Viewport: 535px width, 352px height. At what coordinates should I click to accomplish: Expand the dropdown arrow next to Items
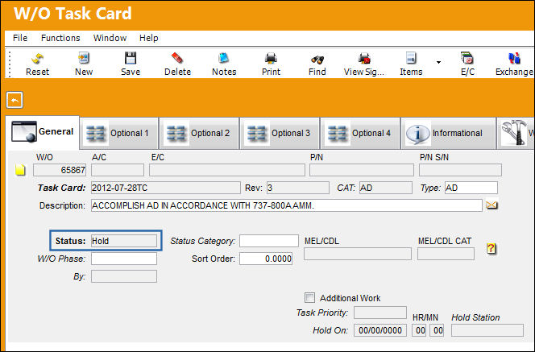coord(438,62)
